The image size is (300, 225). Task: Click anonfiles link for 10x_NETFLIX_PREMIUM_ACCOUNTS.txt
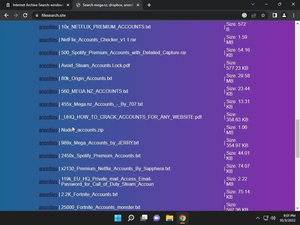(48, 27)
